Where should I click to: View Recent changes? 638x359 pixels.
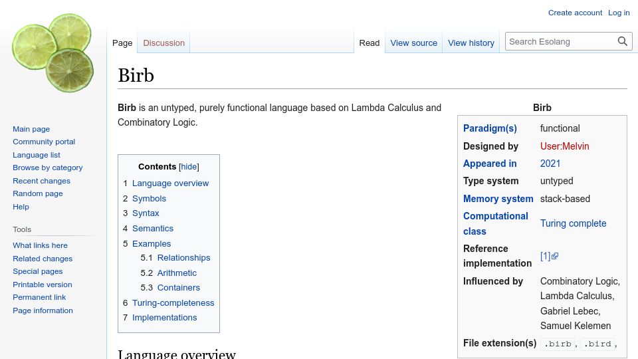pyautogui.click(x=41, y=181)
